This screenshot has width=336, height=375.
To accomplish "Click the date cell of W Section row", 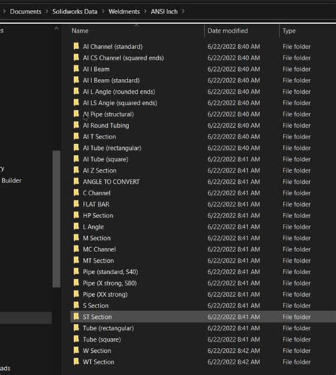I will 234,351.
